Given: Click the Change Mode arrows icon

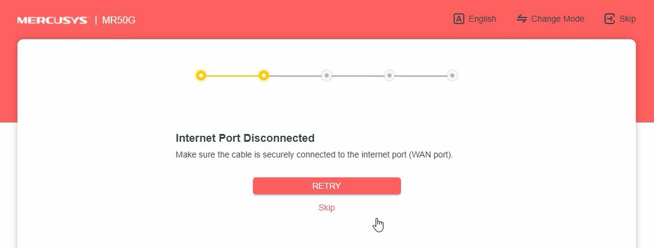Looking at the screenshot, I should [522, 19].
